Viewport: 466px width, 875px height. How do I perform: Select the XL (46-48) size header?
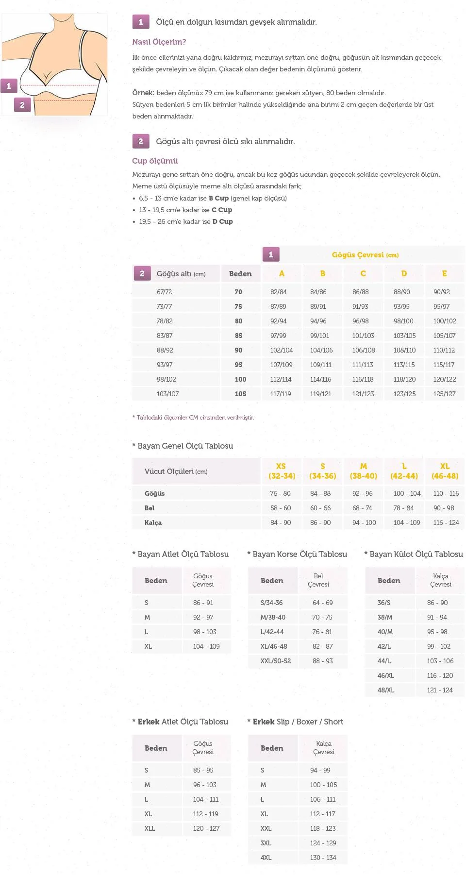click(x=445, y=471)
